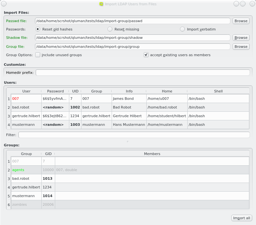Click mustermann row's /bin/bash shell cell
Viewport: 256px width, 225px height.
(218, 125)
